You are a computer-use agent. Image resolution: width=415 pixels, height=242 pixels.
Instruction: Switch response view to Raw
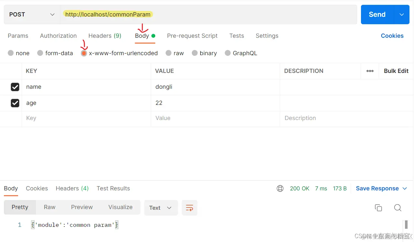click(x=49, y=207)
